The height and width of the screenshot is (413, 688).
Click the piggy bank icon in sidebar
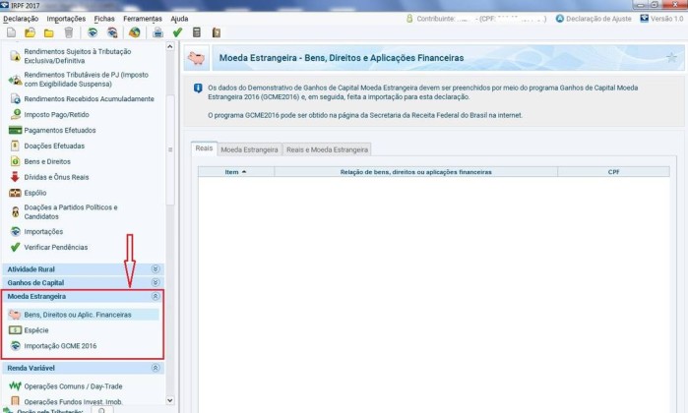coord(15,315)
